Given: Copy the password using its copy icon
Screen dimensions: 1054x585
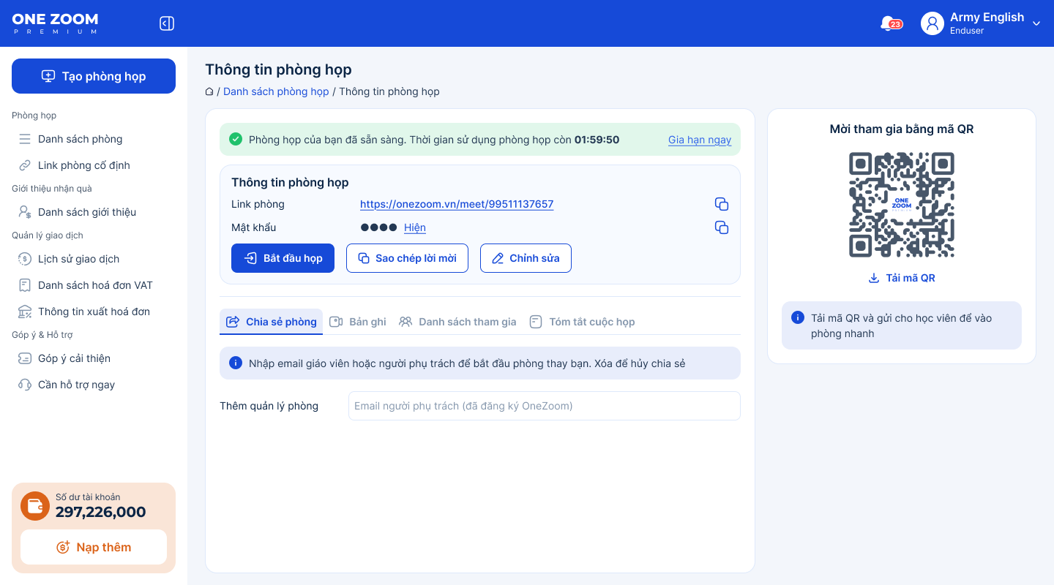Looking at the screenshot, I should tap(722, 227).
